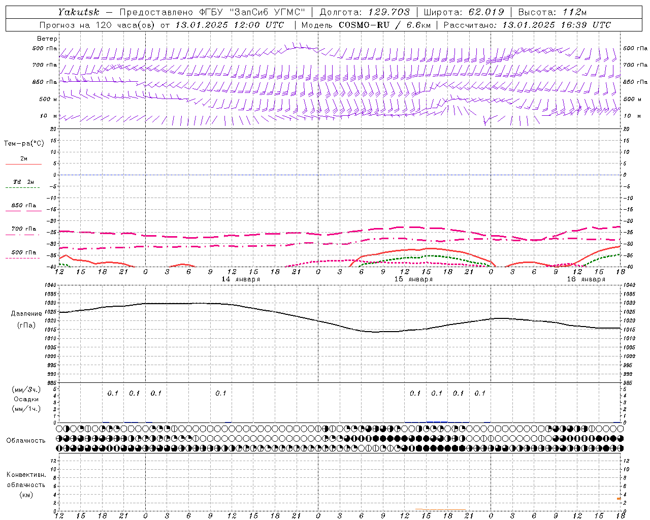Viewport: 650px width, 520px height.
Task: Click the orange convective cloud marker
Action: point(619,499)
